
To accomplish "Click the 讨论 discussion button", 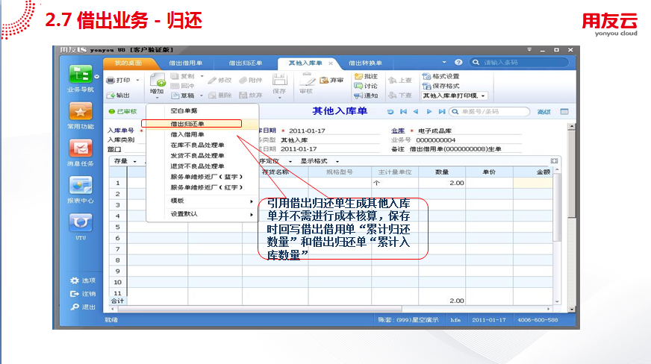I will [366, 86].
